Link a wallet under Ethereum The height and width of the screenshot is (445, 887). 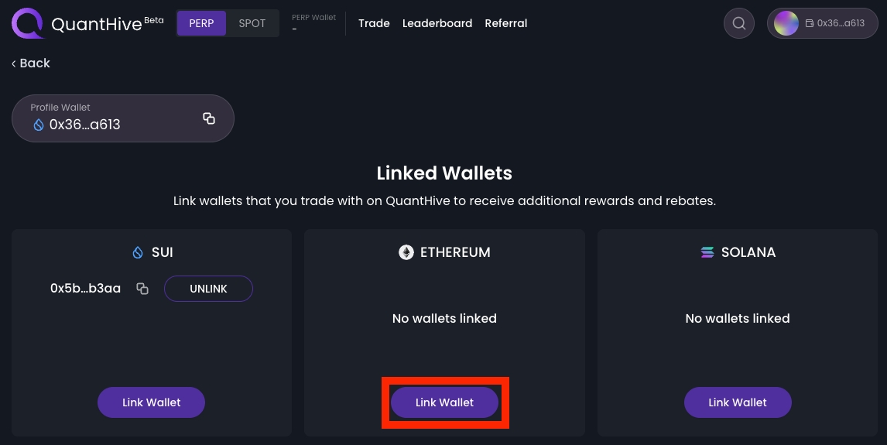444,402
